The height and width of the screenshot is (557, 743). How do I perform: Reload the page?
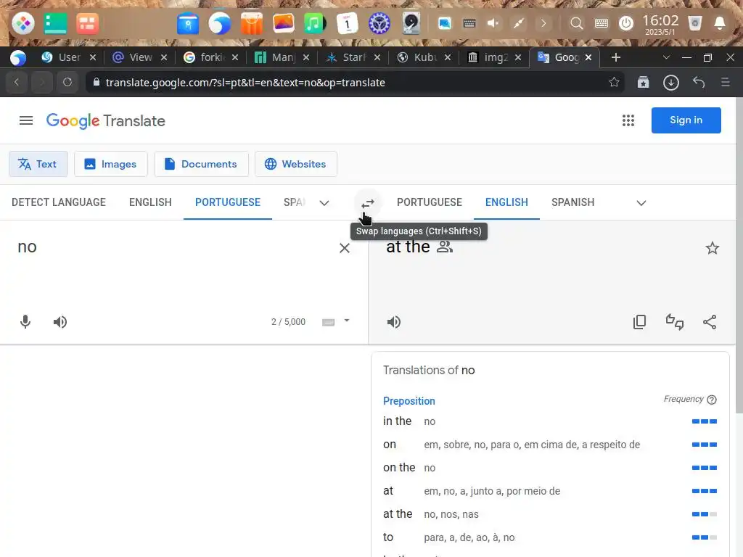coord(67,83)
